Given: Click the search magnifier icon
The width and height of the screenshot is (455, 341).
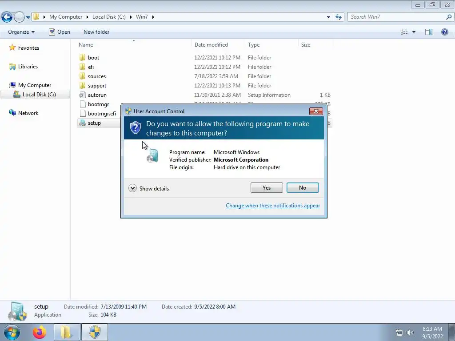Looking at the screenshot, I should (x=449, y=17).
